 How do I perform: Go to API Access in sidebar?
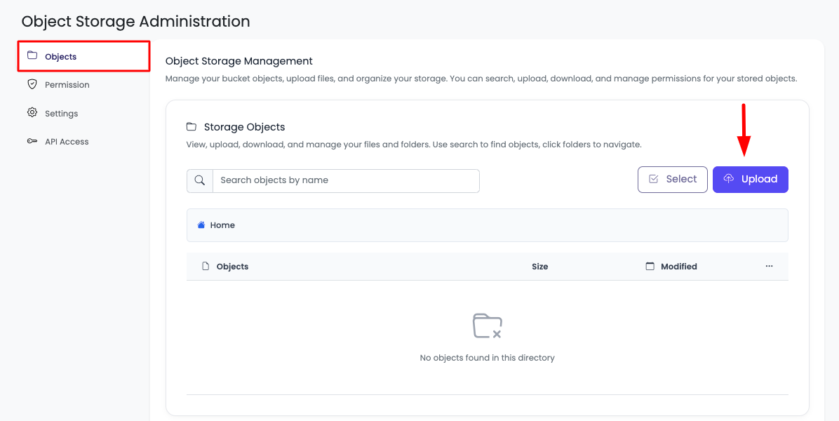pyautogui.click(x=67, y=142)
